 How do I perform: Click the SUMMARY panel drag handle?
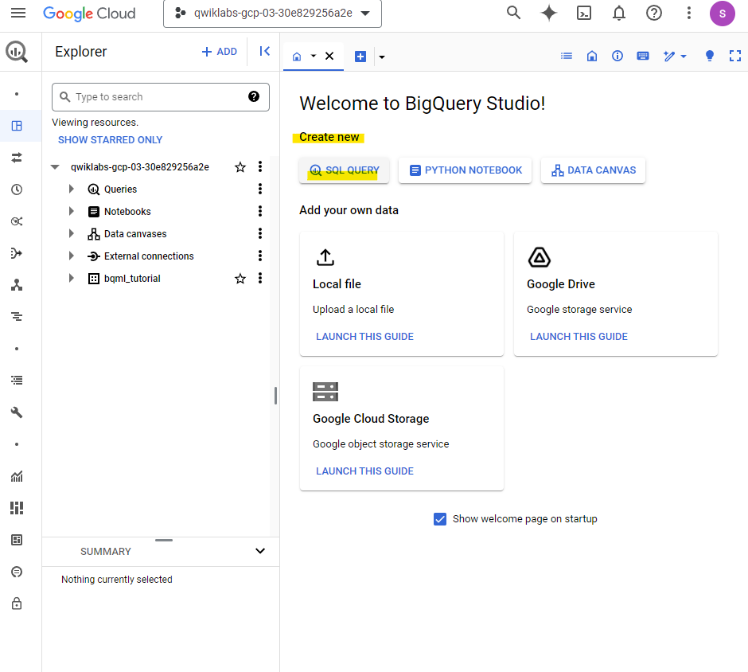(164, 541)
